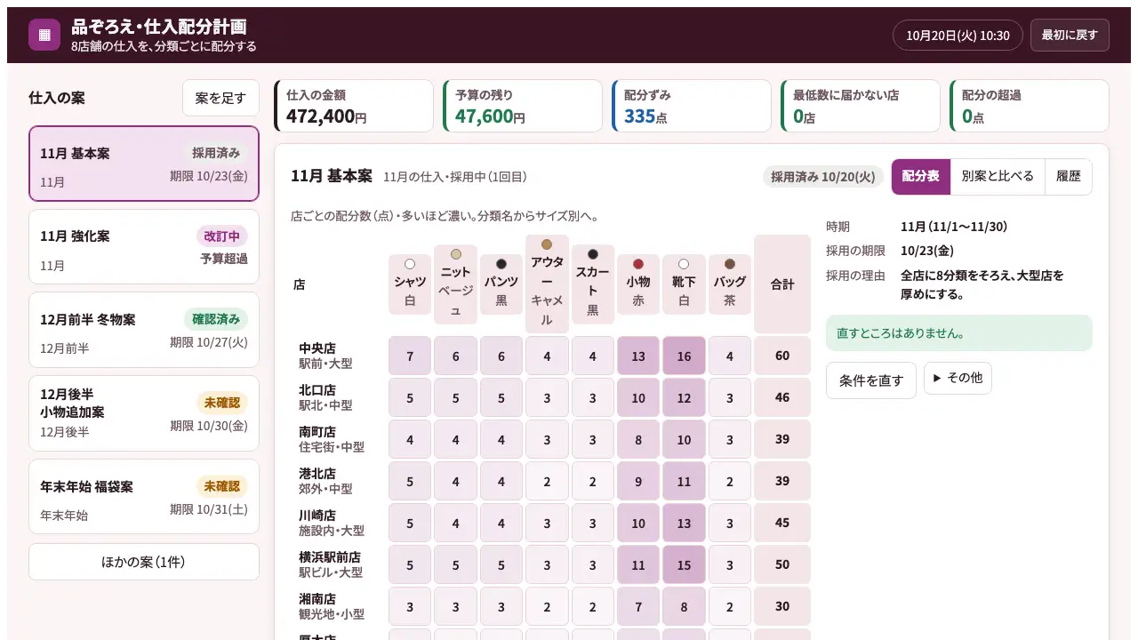Click the beige swatch on ニット column
Screen dimensions: 1138x640
[x=456, y=254]
